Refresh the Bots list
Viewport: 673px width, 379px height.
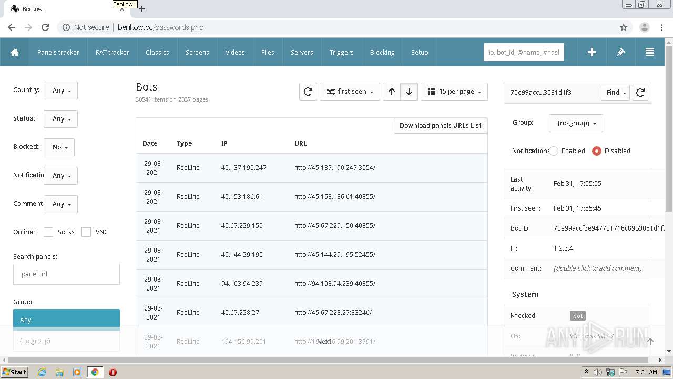pyautogui.click(x=308, y=92)
